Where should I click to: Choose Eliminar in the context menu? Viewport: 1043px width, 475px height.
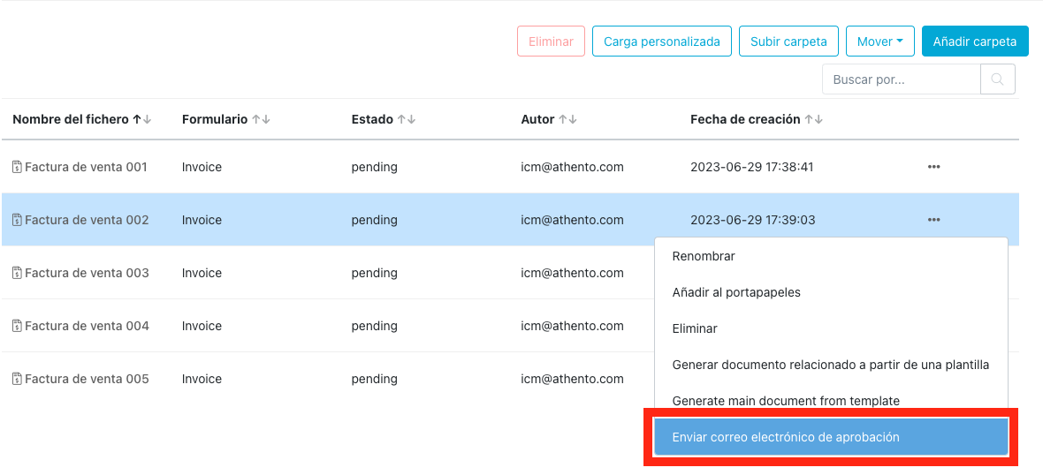(695, 328)
